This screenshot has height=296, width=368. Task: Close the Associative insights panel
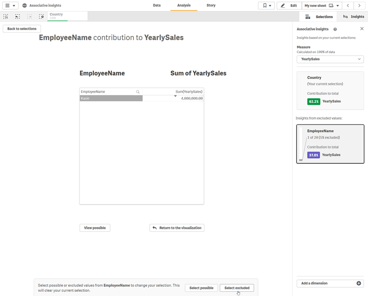(x=362, y=28)
